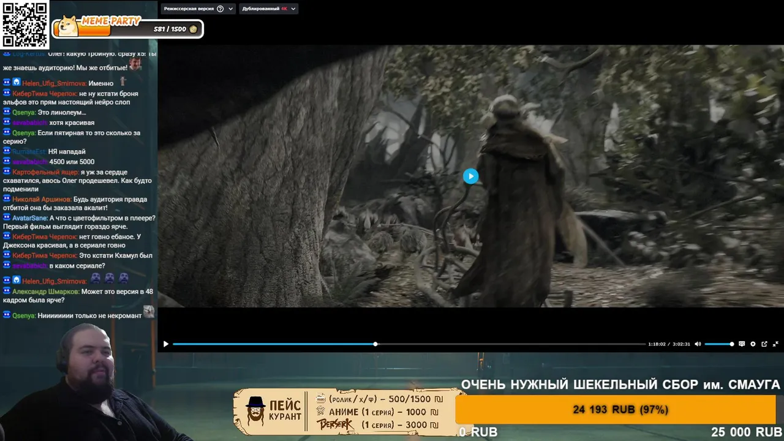Image resolution: width=784 pixels, height=441 pixels.
Task: Click Картофельный ящер's chat message
Action: click(x=78, y=181)
